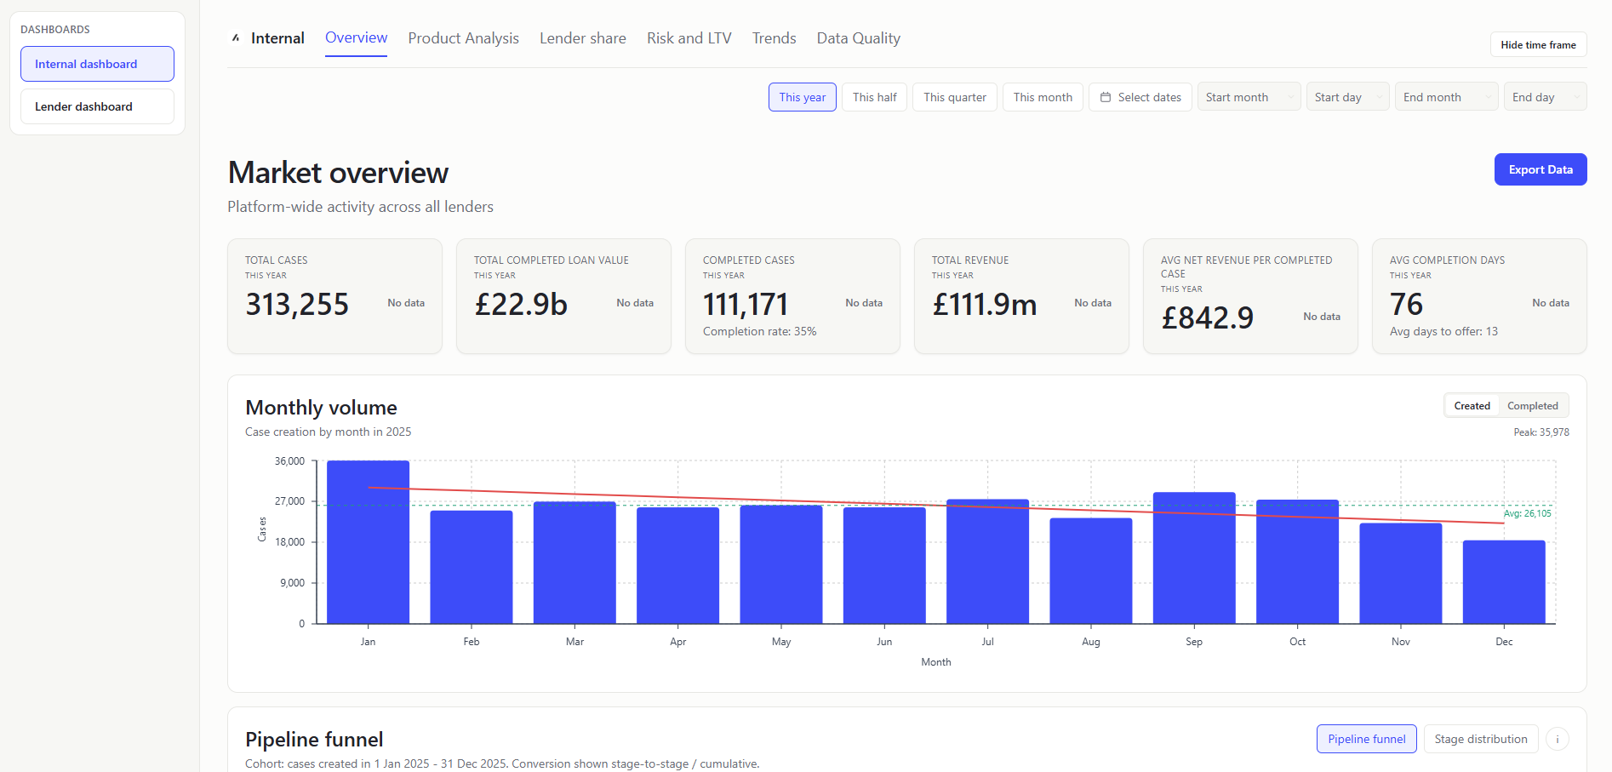Click the Export Data button
1612x772 pixels.
coord(1540,169)
